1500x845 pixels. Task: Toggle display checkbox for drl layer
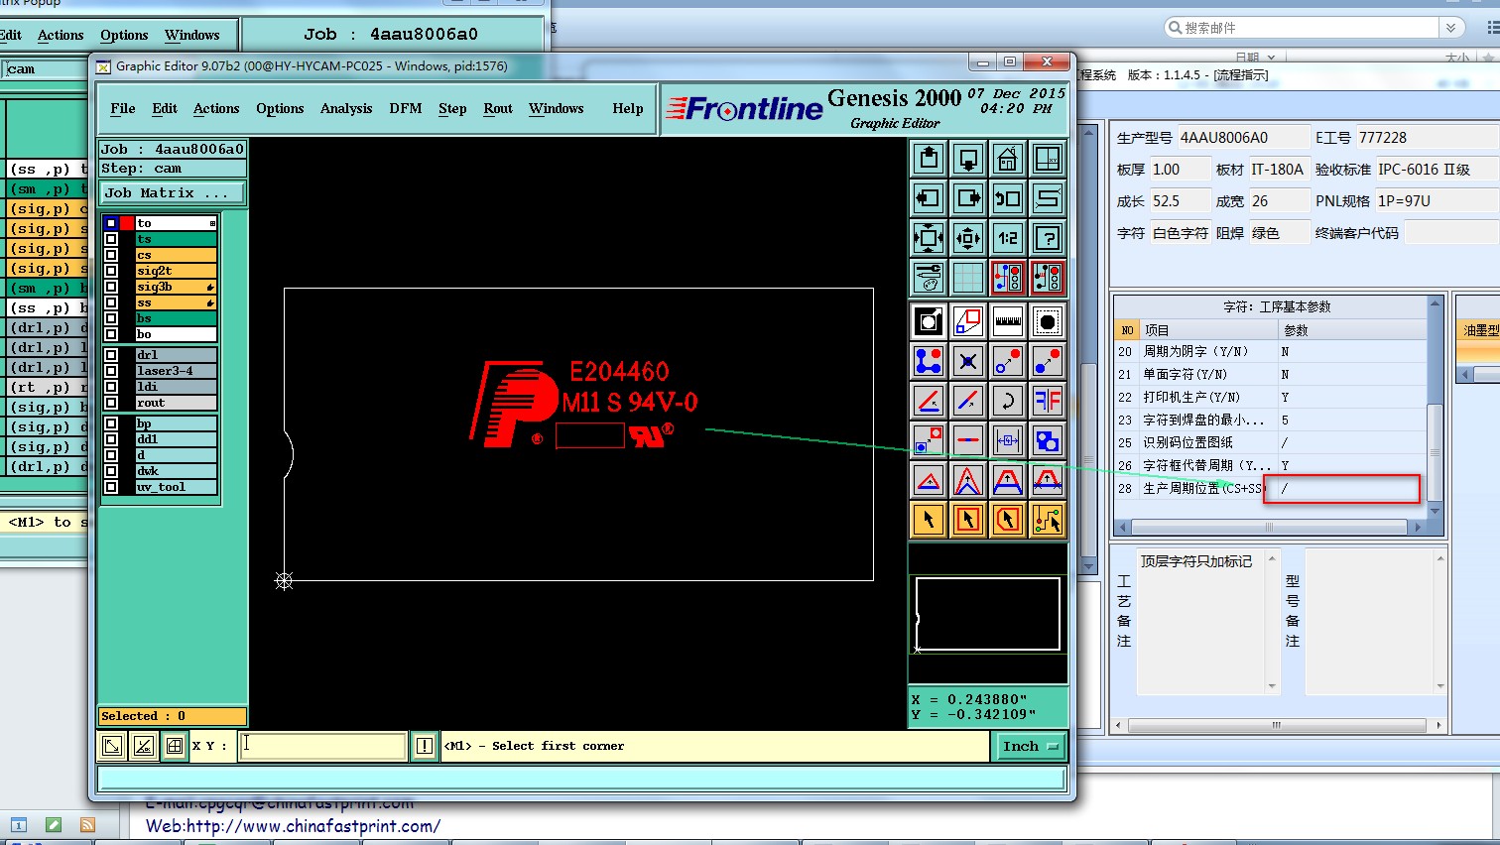point(111,355)
